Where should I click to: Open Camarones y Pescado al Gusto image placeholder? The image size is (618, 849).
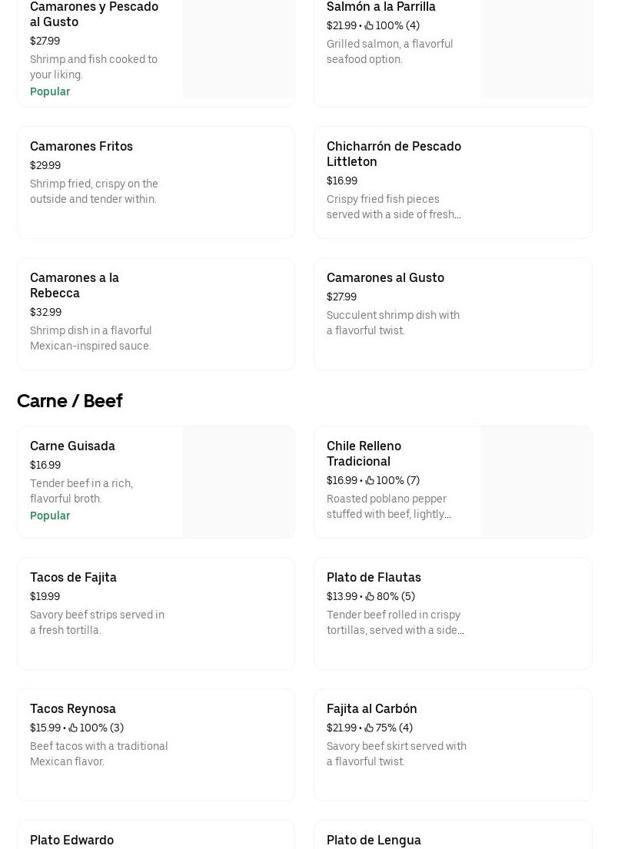click(x=238, y=48)
